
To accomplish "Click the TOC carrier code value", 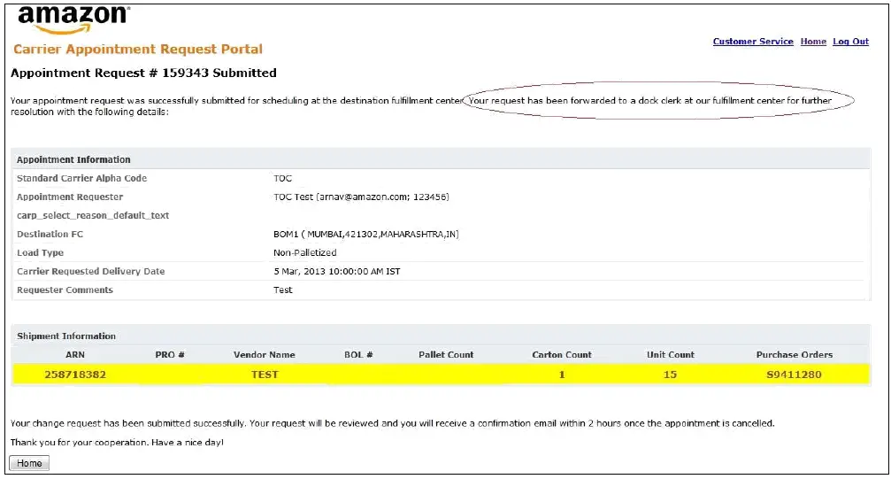I will tap(282, 178).
